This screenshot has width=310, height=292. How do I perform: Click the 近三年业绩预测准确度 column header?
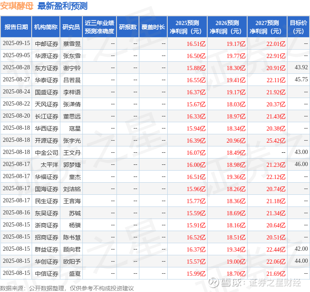click(x=99, y=27)
